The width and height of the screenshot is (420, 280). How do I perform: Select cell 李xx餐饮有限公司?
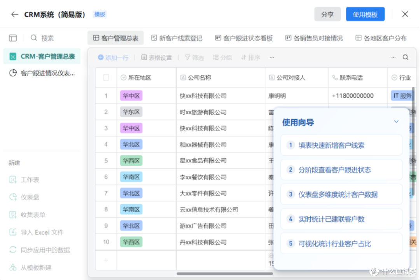tap(221, 177)
